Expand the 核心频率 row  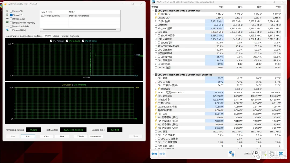tap(155, 21)
